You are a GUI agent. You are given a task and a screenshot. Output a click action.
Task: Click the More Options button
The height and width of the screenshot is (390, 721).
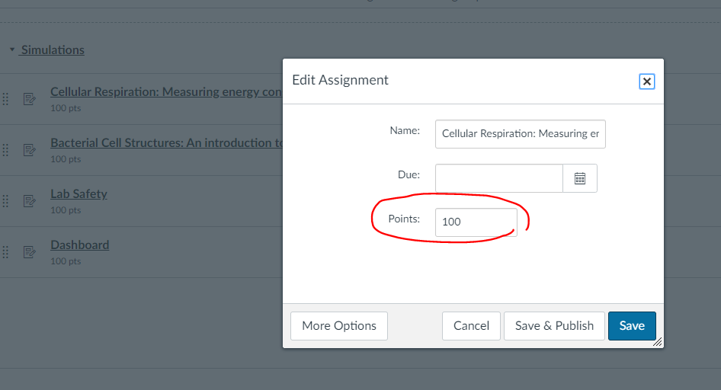[x=339, y=326]
